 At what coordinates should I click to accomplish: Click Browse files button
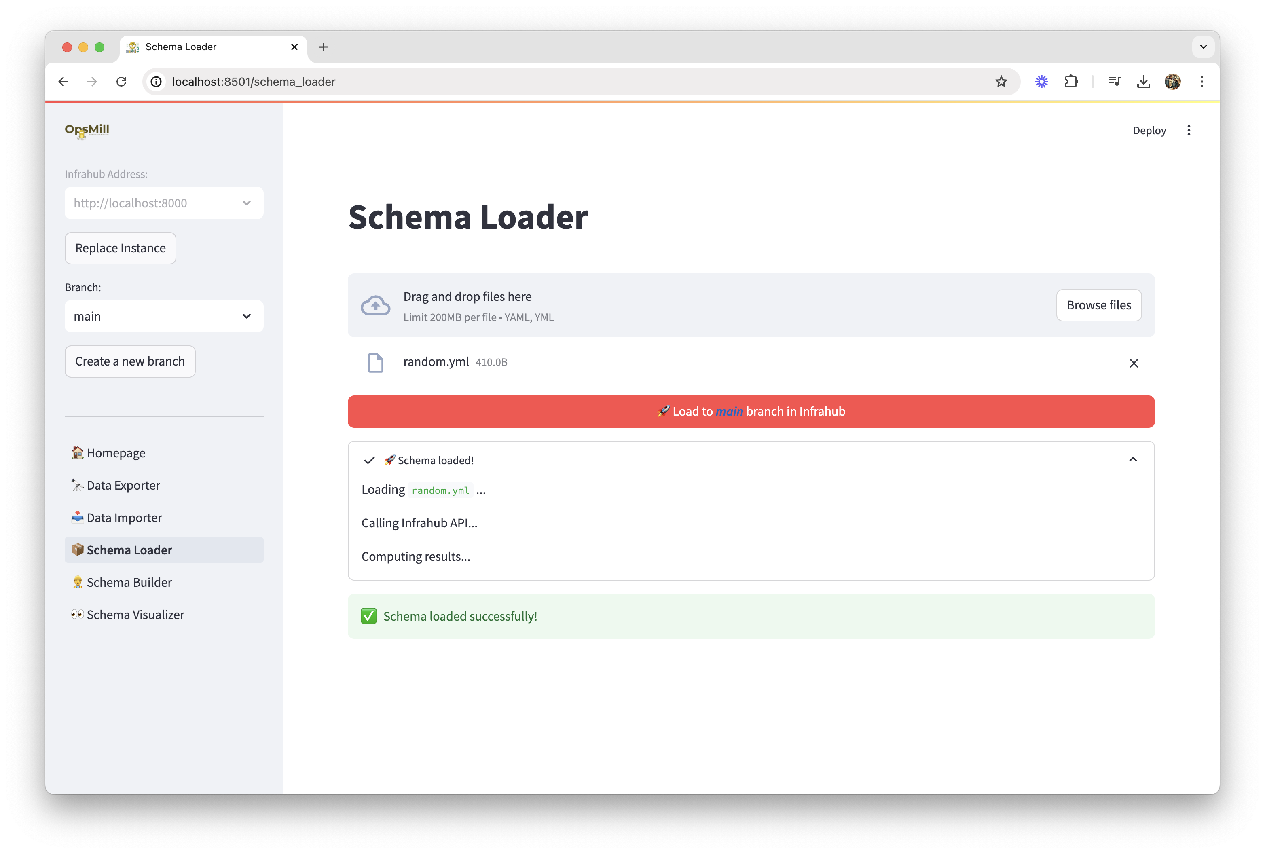[1098, 304]
